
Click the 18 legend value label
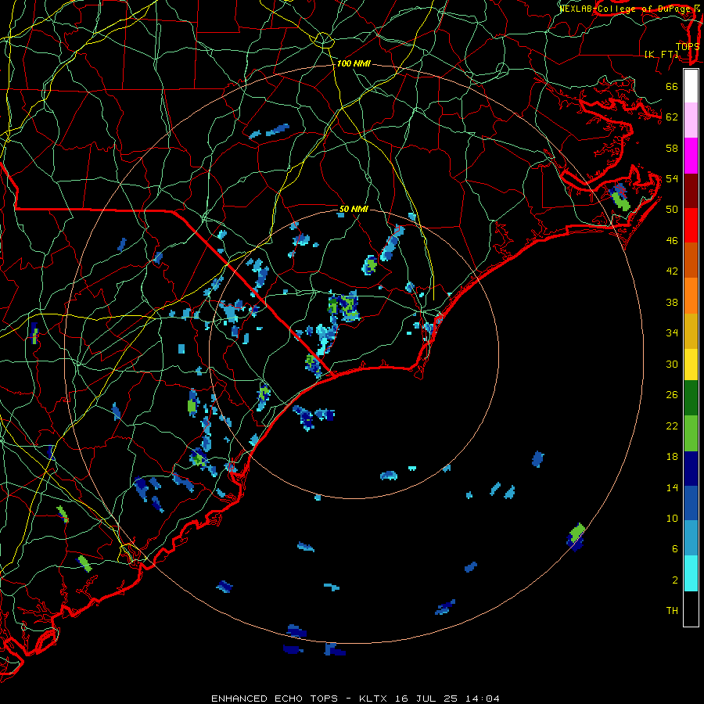(x=672, y=457)
